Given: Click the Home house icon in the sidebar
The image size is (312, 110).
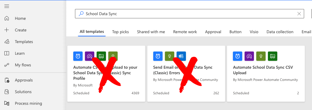Looking at the screenshot, I should (7, 18).
